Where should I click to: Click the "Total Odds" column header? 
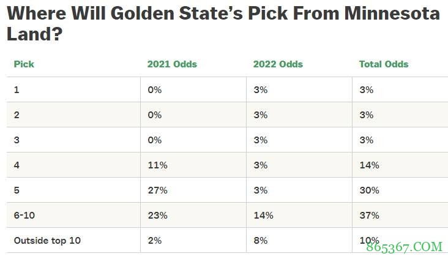(x=384, y=64)
